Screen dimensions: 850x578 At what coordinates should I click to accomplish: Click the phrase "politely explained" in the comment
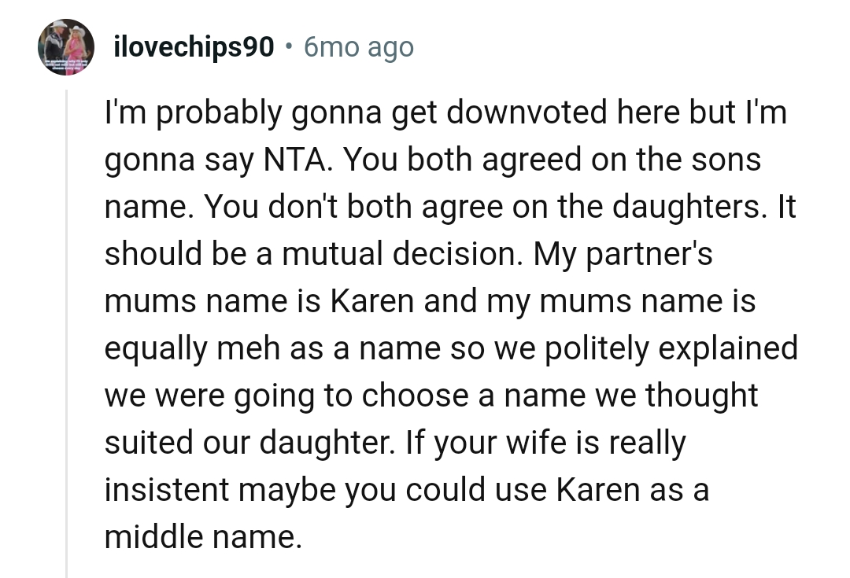pyautogui.click(x=647, y=349)
